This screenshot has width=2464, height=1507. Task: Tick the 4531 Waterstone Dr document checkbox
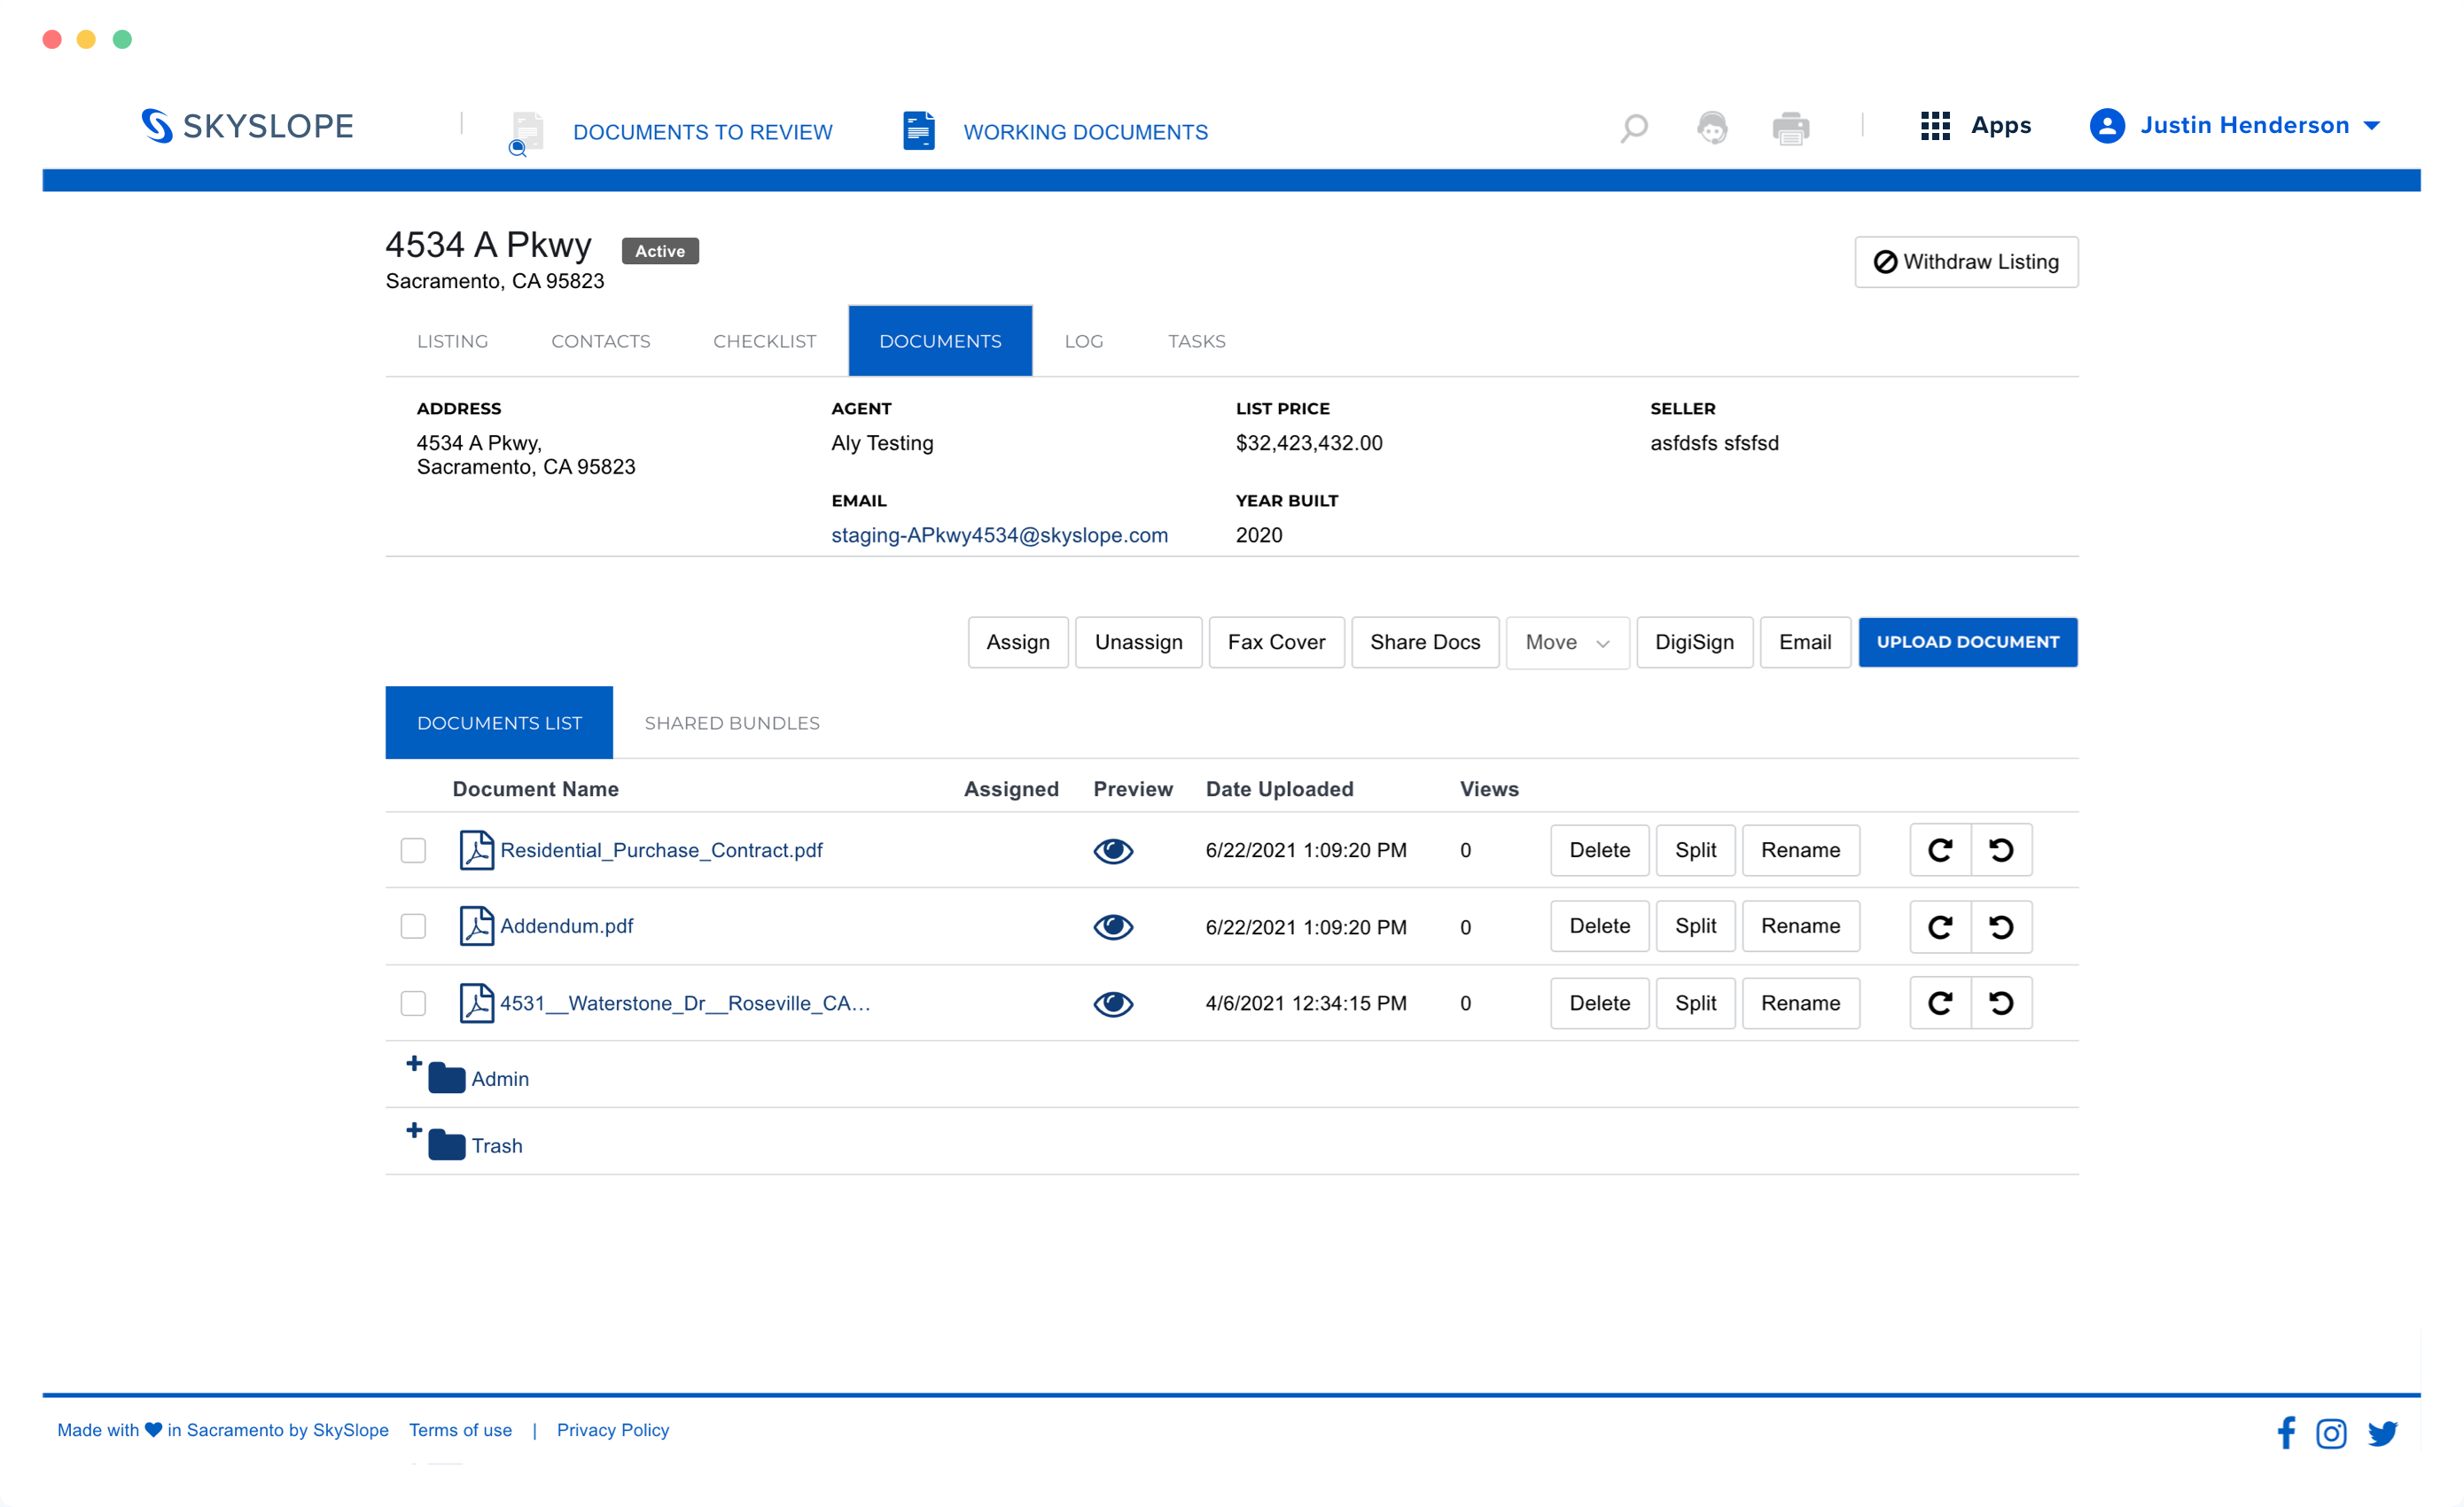pos(413,1003)
